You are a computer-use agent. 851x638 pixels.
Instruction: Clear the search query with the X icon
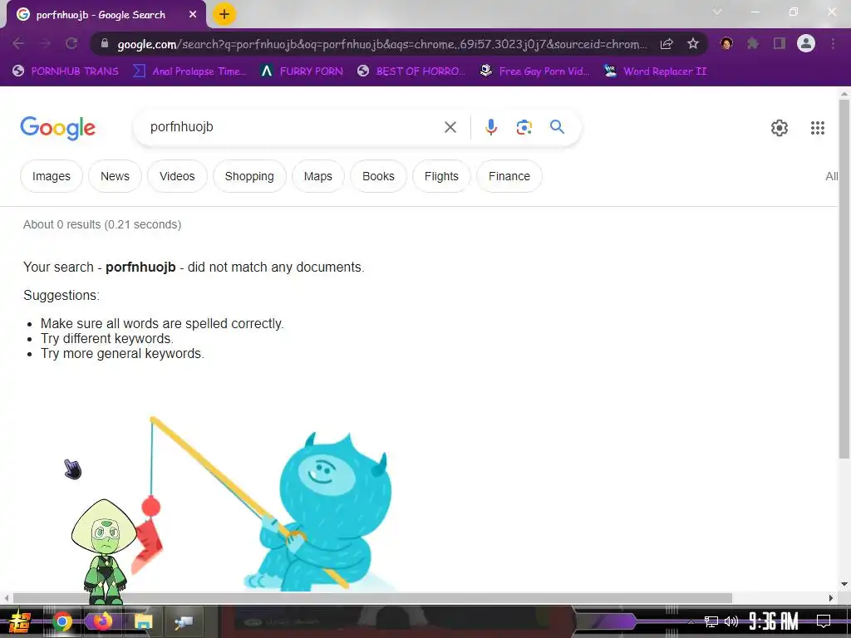(450, 127)
